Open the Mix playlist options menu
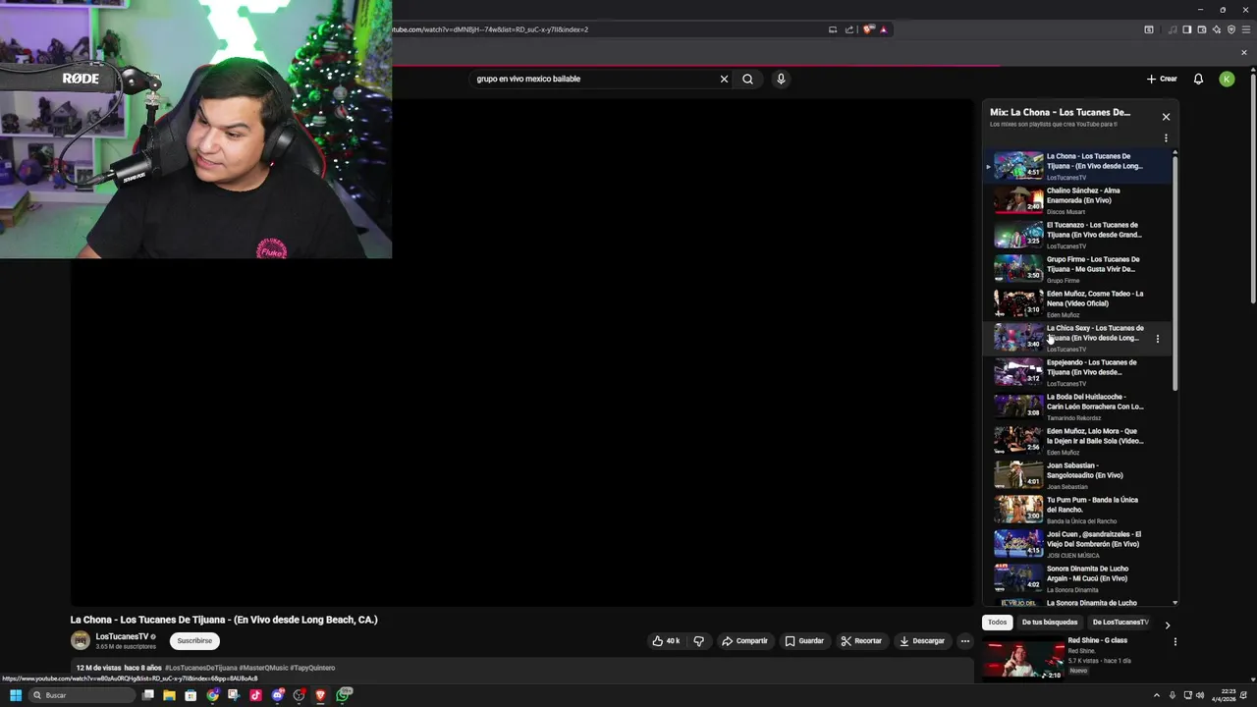 coord(1166,138)
